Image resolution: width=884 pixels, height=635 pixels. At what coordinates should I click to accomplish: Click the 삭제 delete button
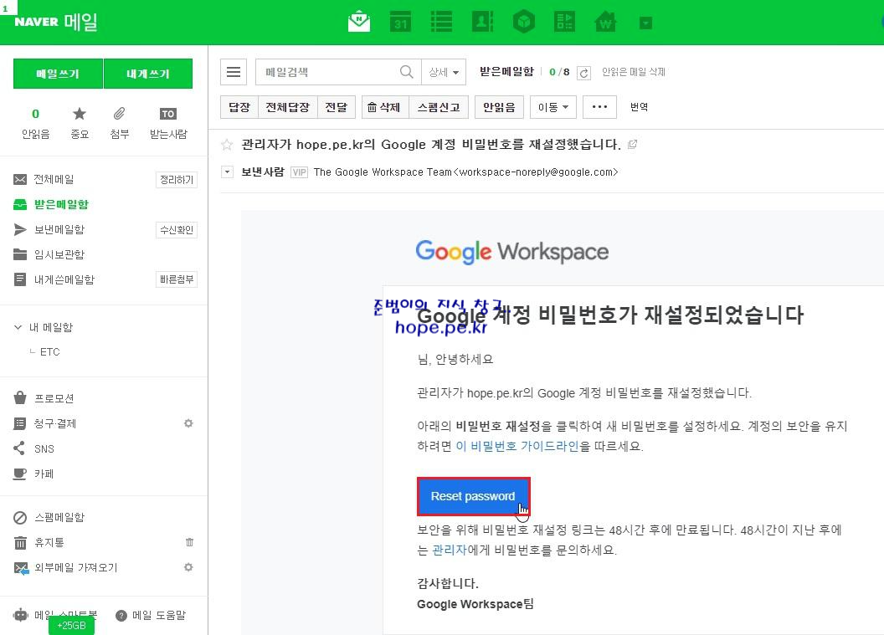tap(384, 107)
